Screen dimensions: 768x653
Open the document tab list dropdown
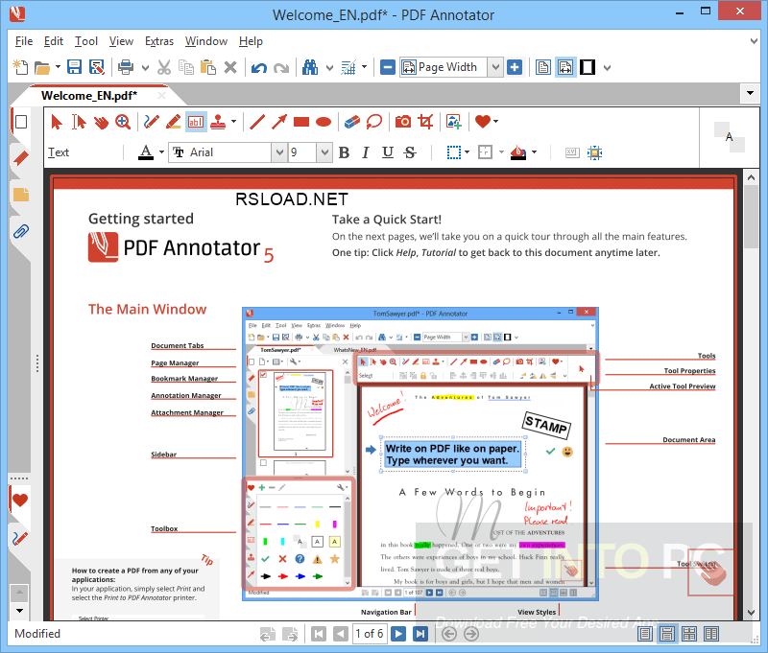[750, 93]
